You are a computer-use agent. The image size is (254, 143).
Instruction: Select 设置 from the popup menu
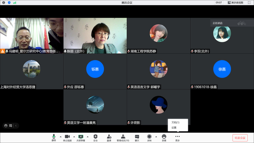(x=174, y=128)
